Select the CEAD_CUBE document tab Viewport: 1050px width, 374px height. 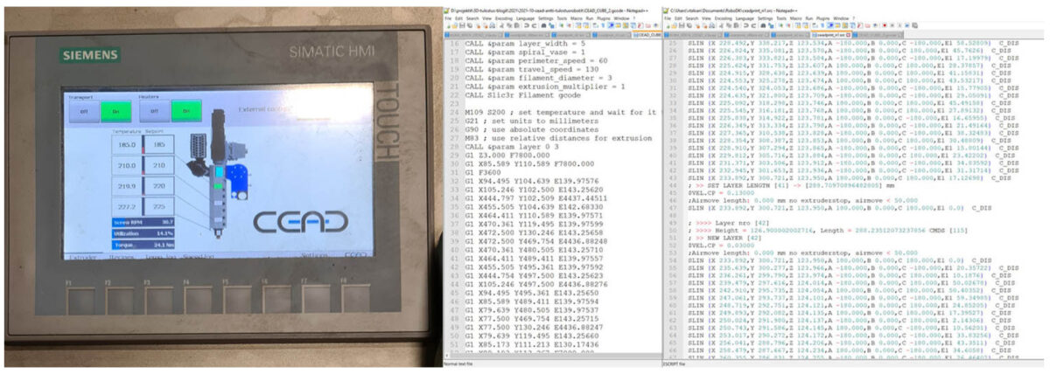[x=647, y=35]
